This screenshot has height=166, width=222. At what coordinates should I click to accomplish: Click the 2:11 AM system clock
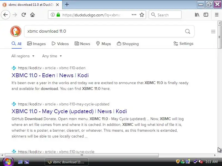tap(211, 162)
